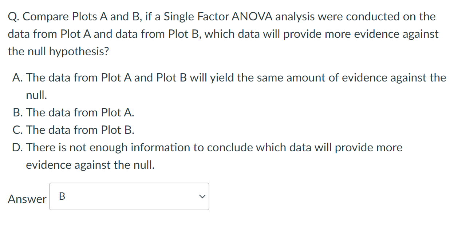Click the letter 'B.' option marker

coord(18,112)
